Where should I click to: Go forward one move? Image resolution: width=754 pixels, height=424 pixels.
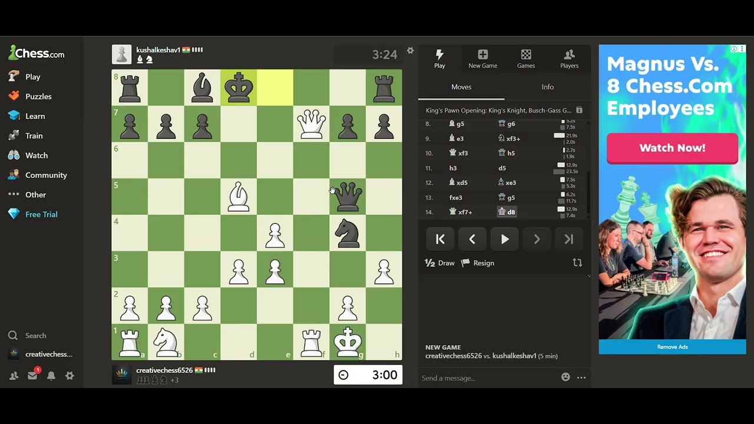tap(537, 239)
